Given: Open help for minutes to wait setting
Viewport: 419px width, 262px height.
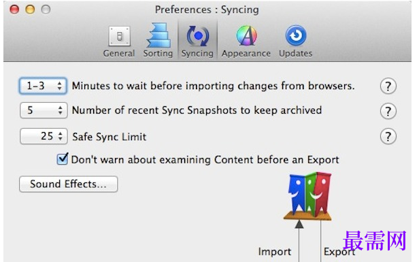Looking at the screenshot, I should 388,86.
